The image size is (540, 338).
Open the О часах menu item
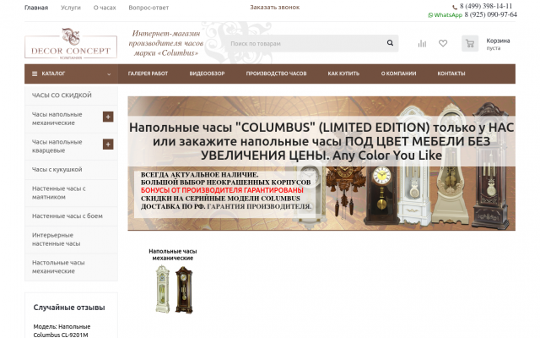105,8
